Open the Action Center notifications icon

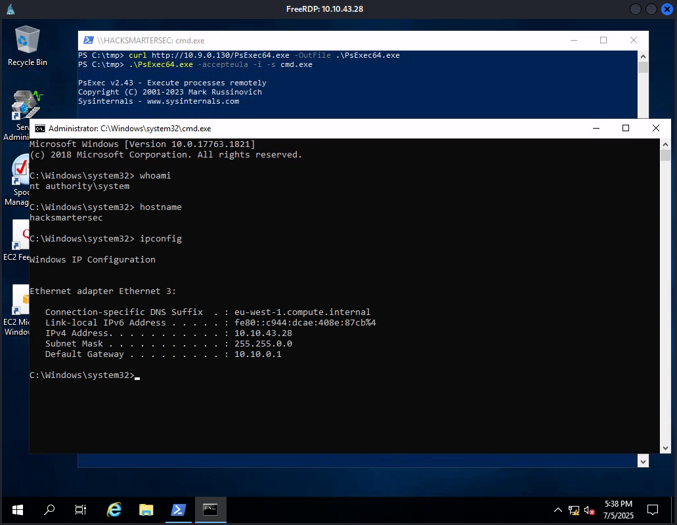click(x=653, y=510)
